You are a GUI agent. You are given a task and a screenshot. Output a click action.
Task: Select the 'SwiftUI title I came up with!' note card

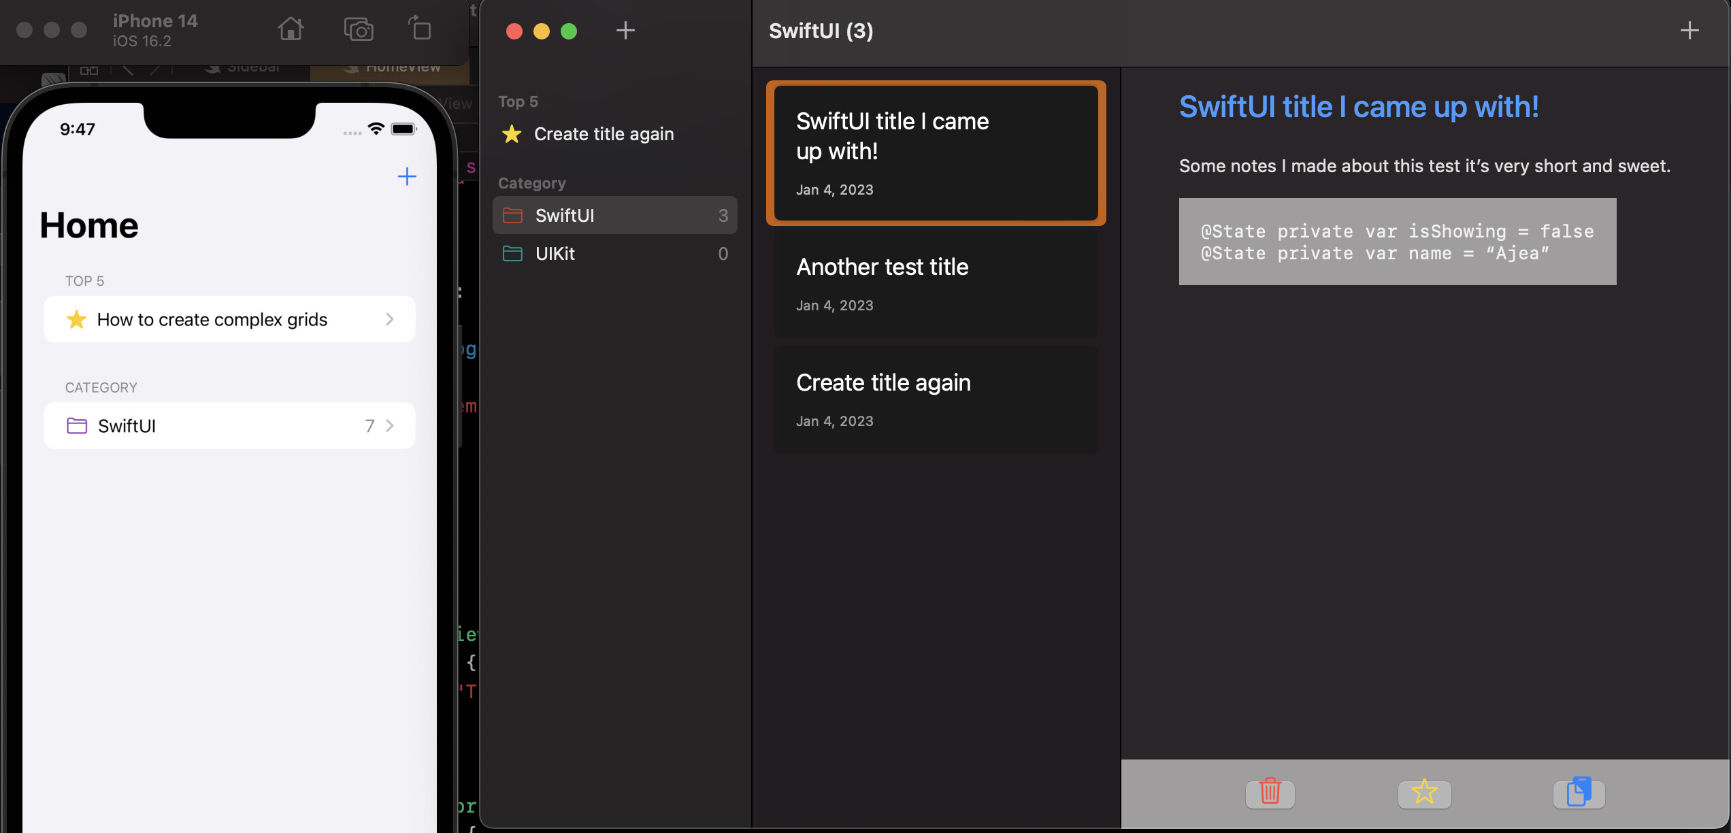coord(936,153)
